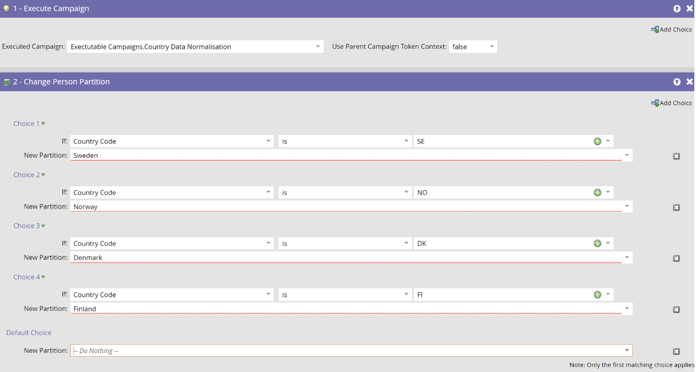Open Choice 1 'is' operator dropdown

[406, 141]
